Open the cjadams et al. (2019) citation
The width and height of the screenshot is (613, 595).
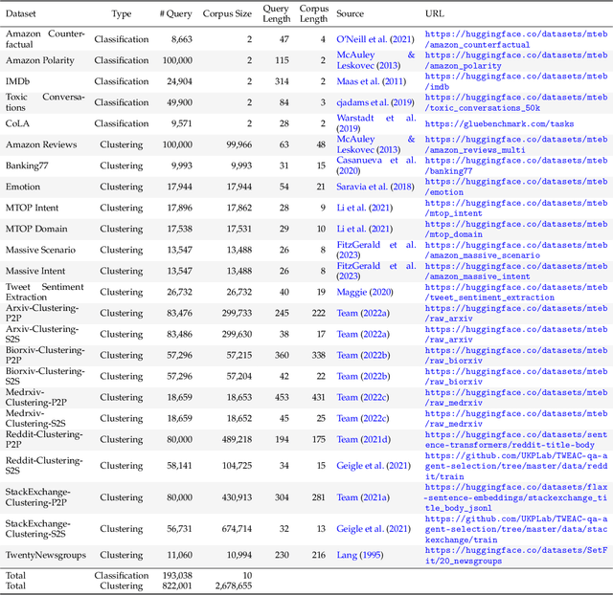[x=375, y=102]
